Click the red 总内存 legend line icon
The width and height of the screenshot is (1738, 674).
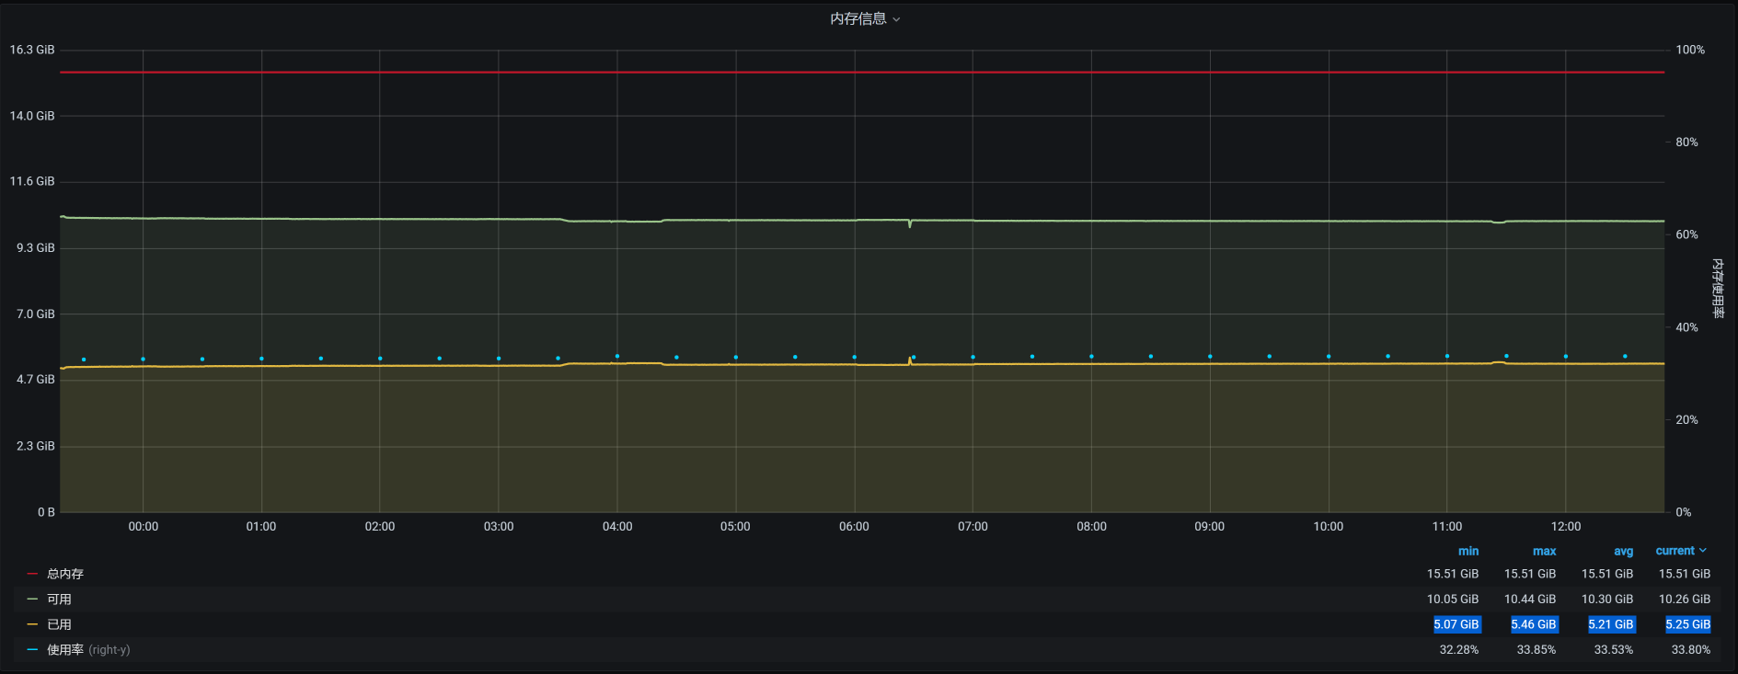tap(32, 574)
